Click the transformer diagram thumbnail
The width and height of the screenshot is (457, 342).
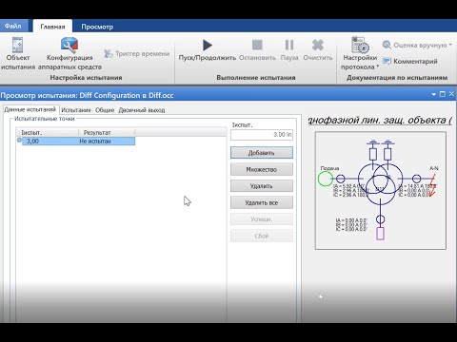point(381,191)
